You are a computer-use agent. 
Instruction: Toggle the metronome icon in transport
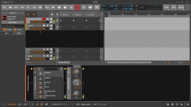(137, 9)
